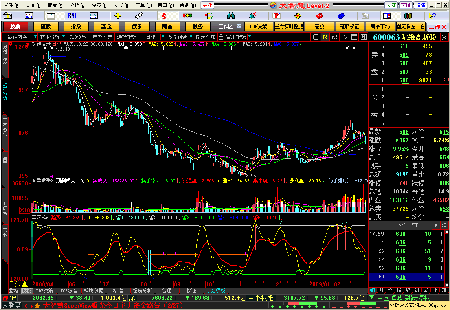
Task: Click the blue circular toolbar icon
Action: click(341, 15)
